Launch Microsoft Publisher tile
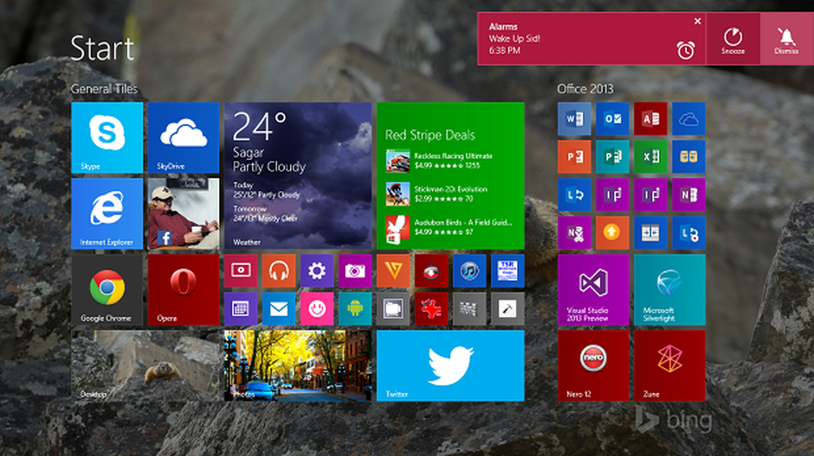This screenshot has width=814, height=456. coord(613,157)
